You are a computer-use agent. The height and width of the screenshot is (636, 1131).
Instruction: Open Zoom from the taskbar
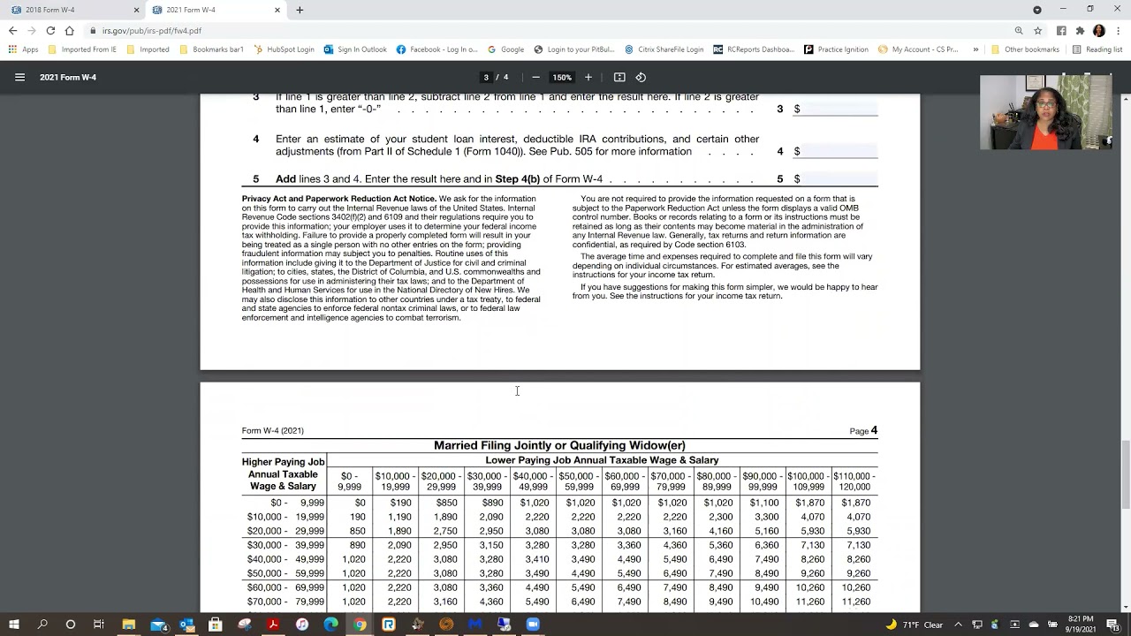coord(533,625)
